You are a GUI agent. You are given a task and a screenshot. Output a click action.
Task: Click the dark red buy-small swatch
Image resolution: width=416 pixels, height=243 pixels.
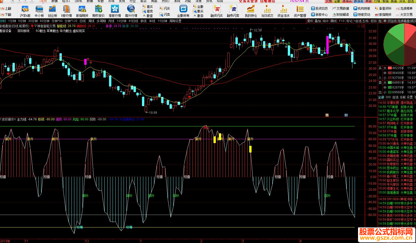[x=390, y=78]
